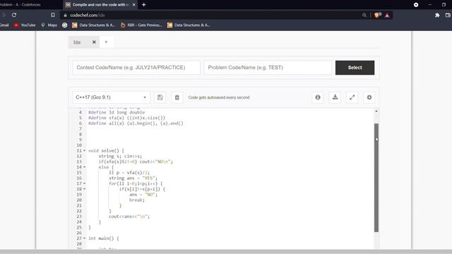The image size is (452, 254).
Task: Toggle fullscreen editor with expand icon
Action: 352,97
